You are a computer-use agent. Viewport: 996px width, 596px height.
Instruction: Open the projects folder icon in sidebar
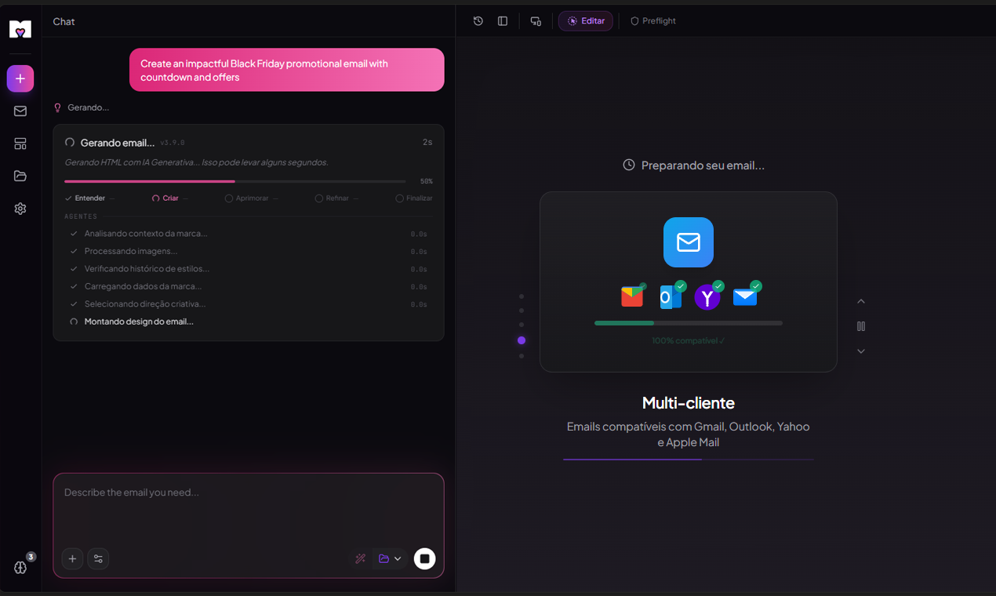(20, 176)
